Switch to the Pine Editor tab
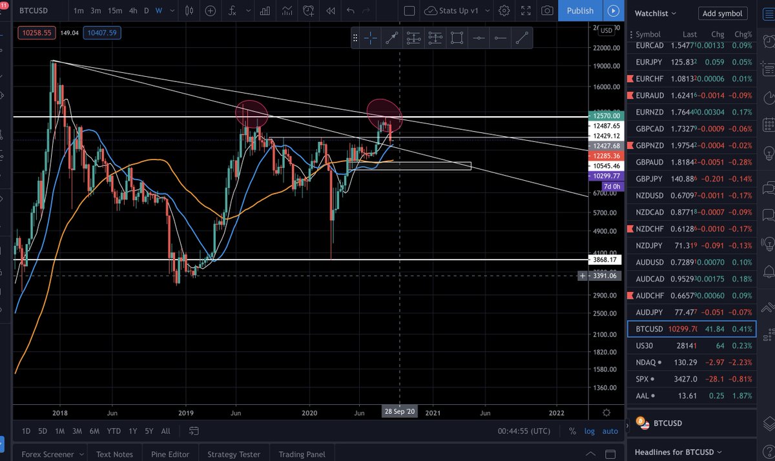The height and width of the screenshot is (461, 775). click(170, 454)
